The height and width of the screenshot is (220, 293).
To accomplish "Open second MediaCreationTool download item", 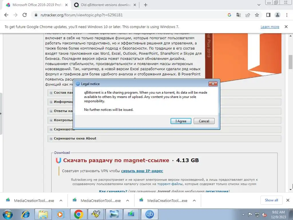I will point(97,201).
